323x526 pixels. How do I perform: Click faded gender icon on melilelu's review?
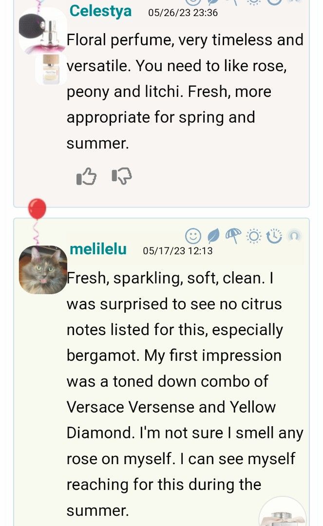tap(294, 236)
